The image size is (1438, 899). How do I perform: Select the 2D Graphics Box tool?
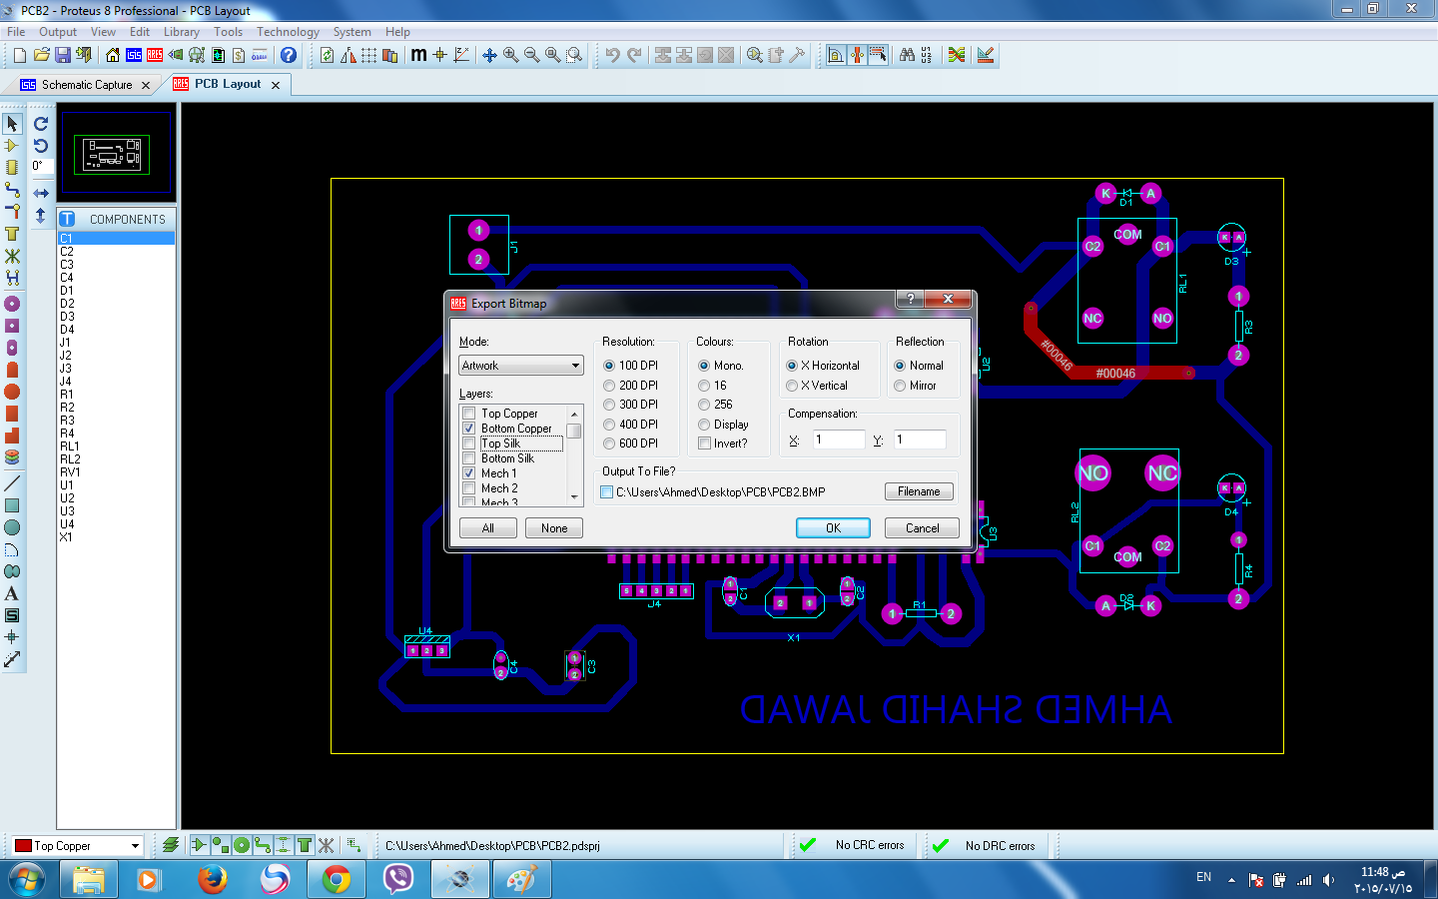point(12,505)
